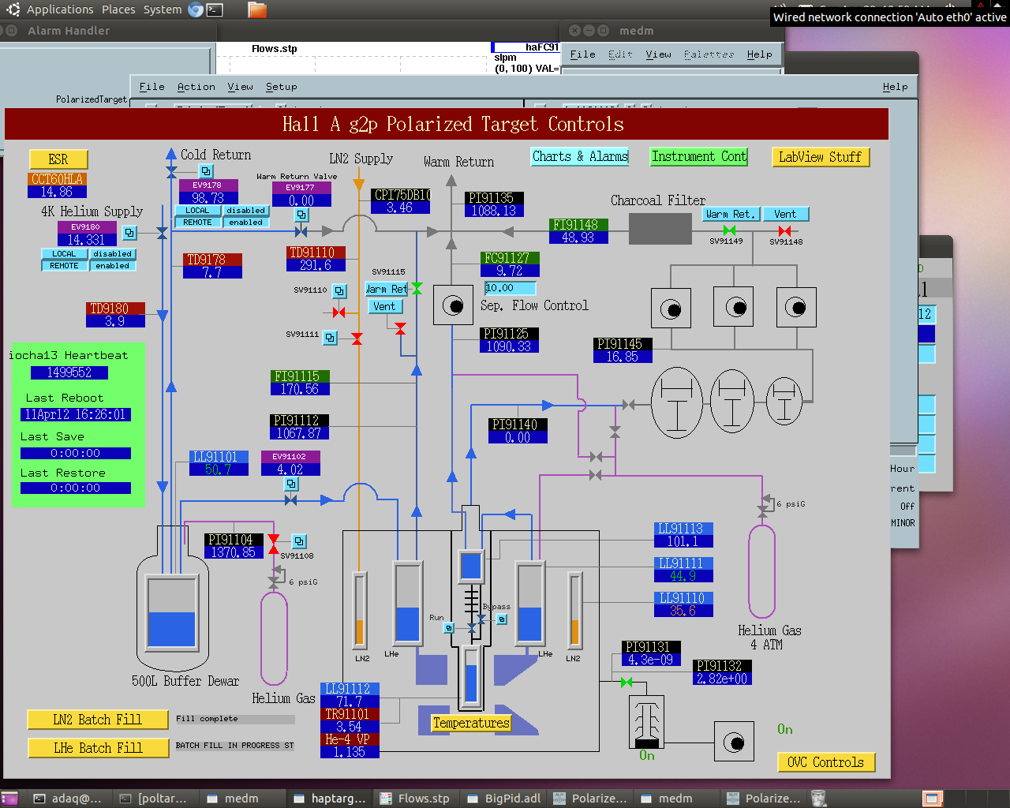The image size is (1010, 808).
Task: Open the System menu in top panel
Action: [x=163, y=9]
